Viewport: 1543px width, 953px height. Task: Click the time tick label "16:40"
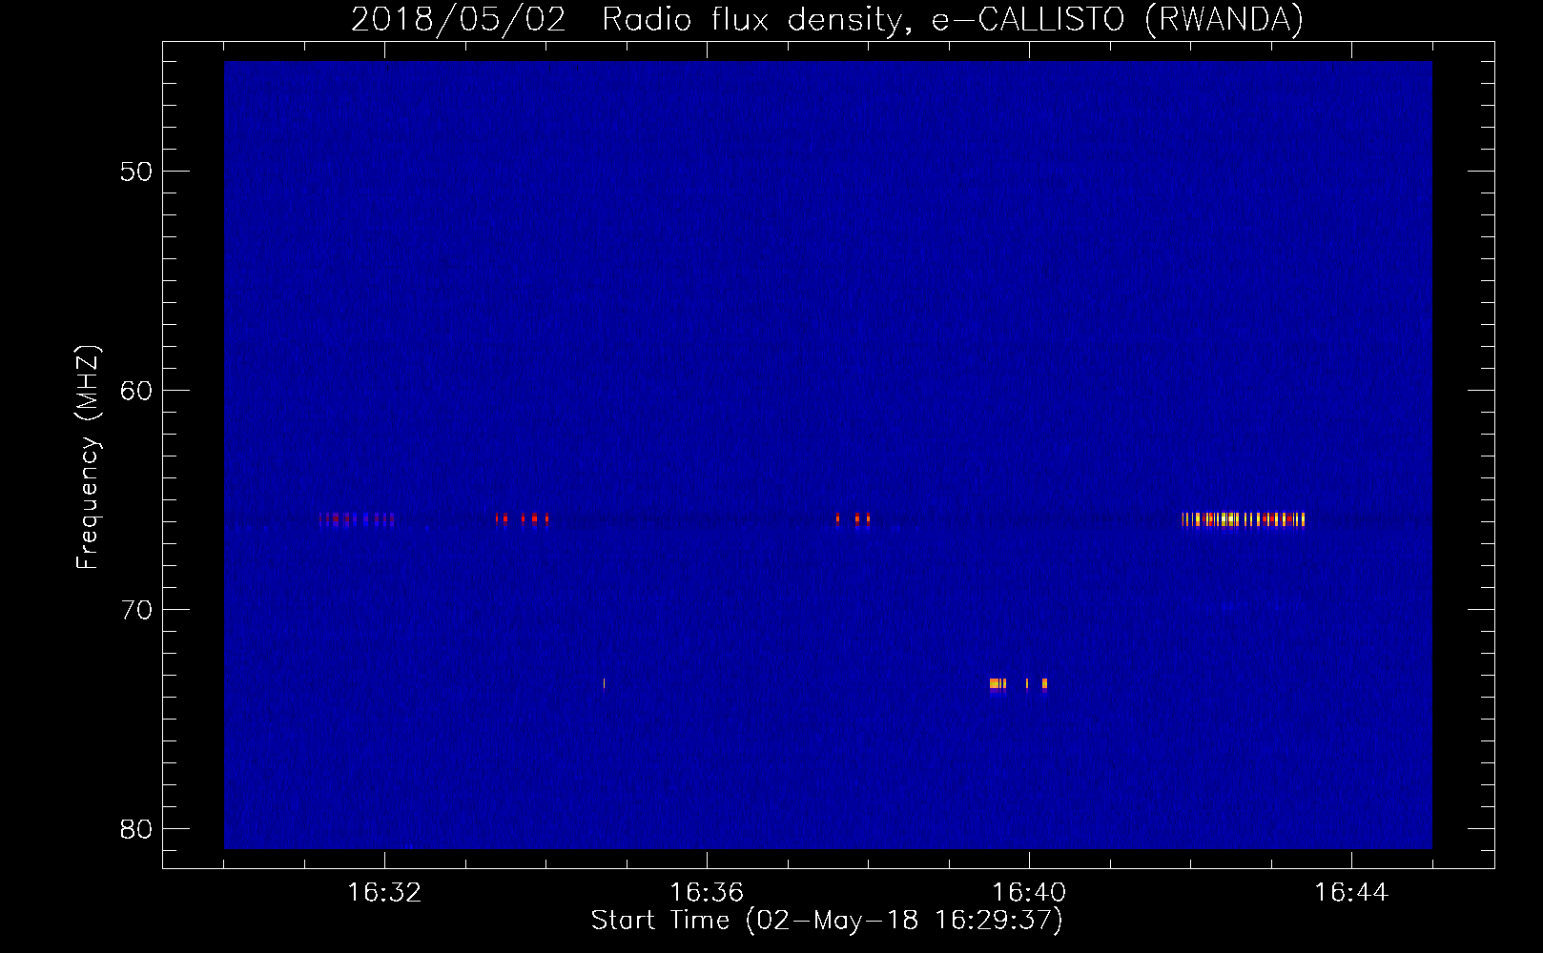tap(1029, 893)
